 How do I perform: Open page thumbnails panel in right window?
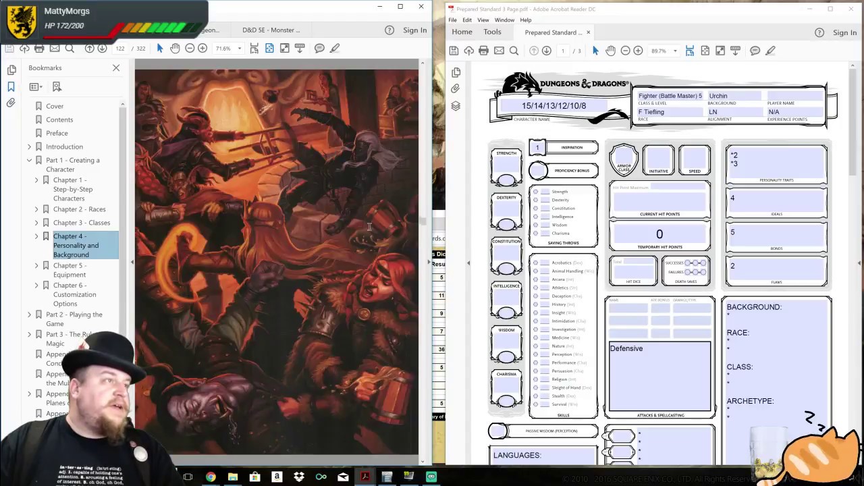456,72
